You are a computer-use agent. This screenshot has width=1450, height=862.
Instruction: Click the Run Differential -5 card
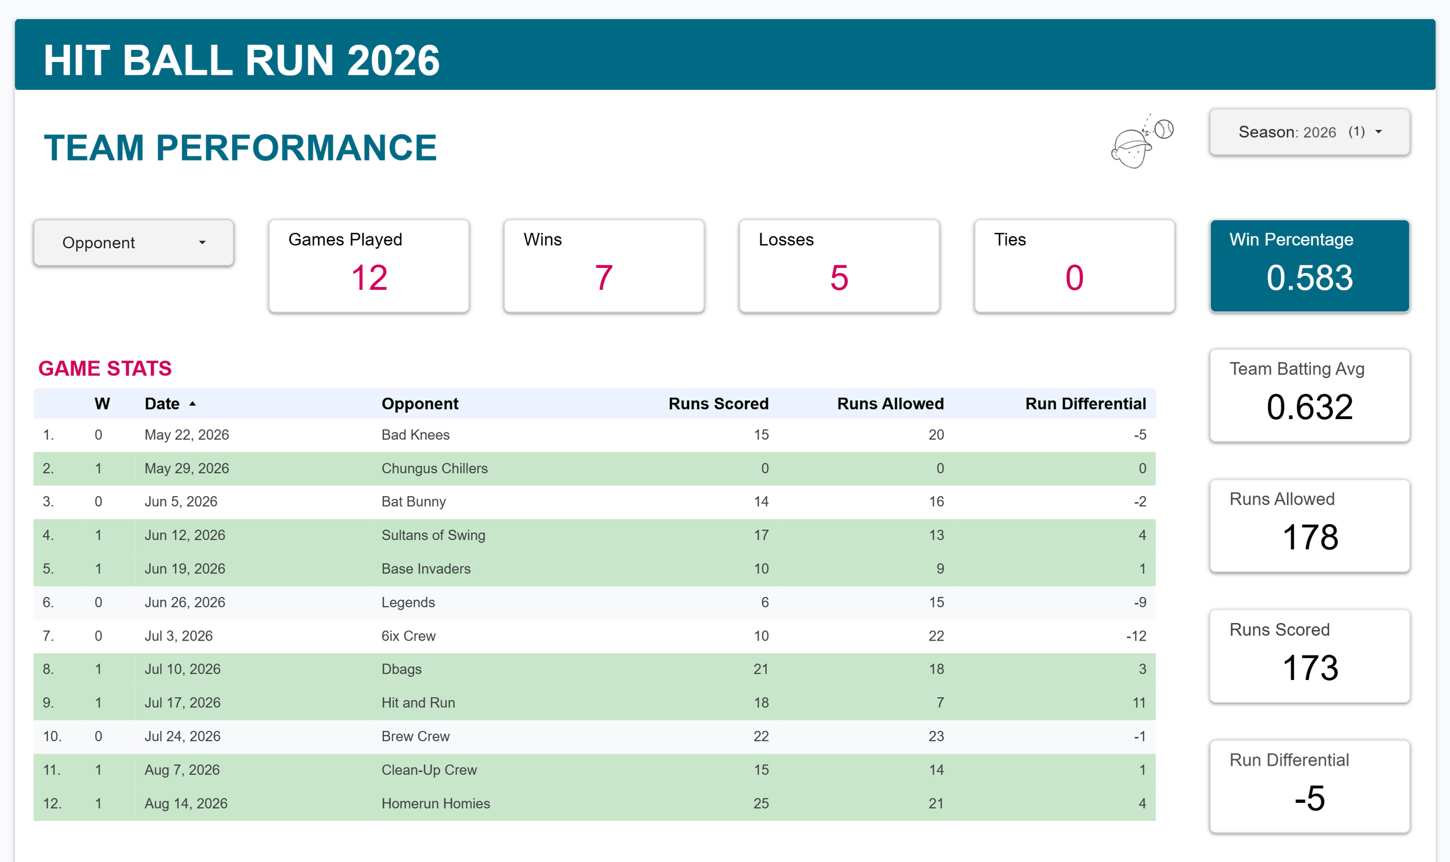point(1310,787)
